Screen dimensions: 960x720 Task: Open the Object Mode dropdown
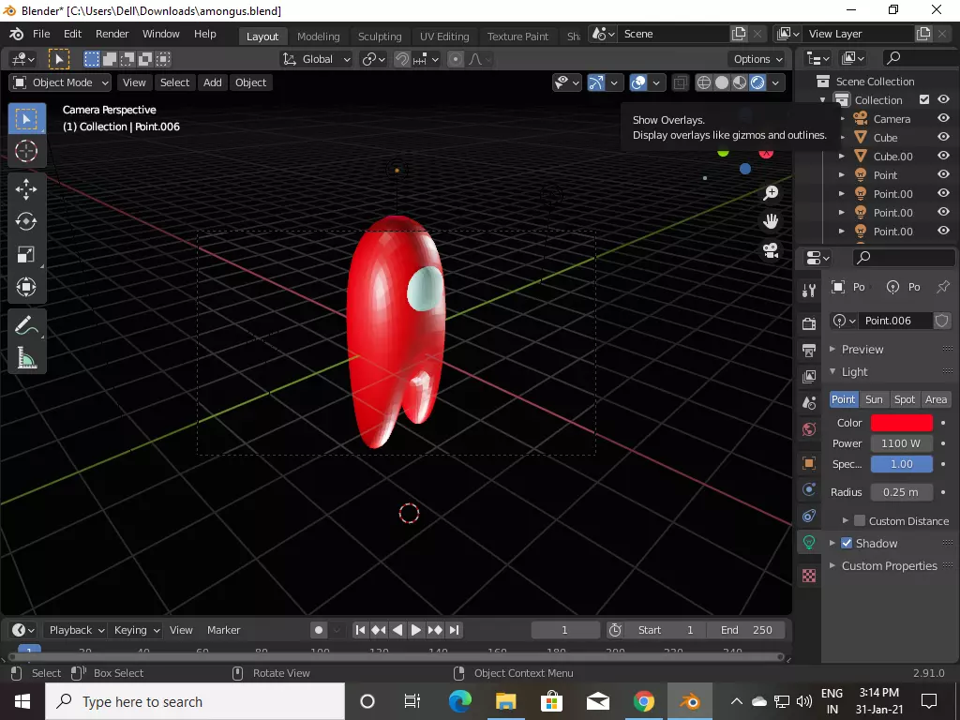click(x=60, y=82)
